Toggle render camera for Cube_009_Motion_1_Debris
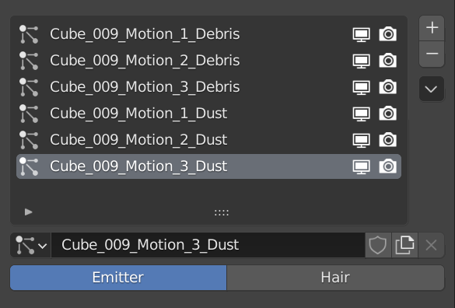 click(x=388, y=34)
